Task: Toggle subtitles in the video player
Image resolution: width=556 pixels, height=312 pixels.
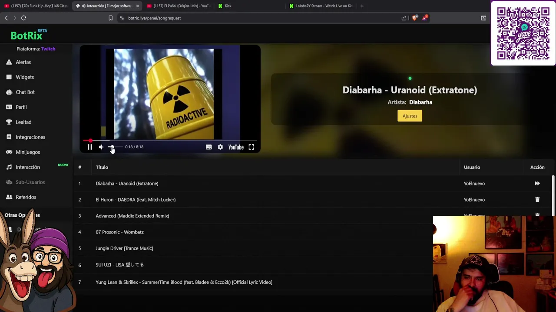Action: pos(208,147)
